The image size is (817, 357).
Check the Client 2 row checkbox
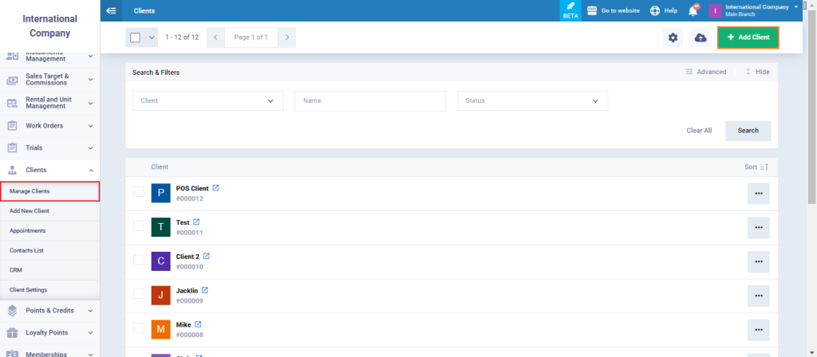139,260
